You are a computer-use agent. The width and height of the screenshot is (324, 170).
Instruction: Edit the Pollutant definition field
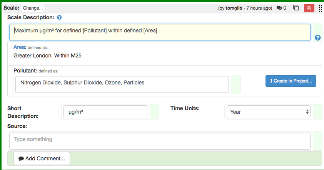coord(122,84)
